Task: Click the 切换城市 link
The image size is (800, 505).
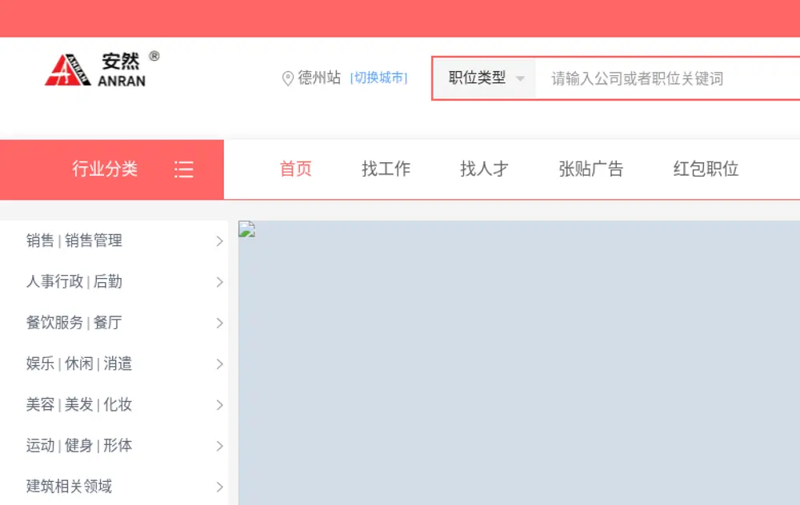Action: [378, 78]
